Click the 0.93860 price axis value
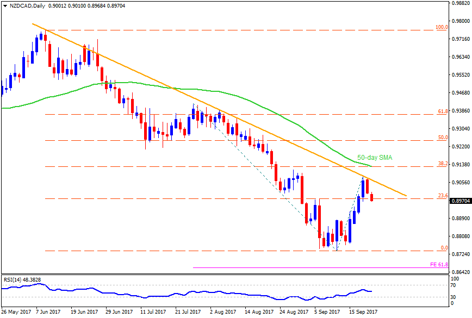Image resolution: width=472 pixels, height=318 pixels. (461, 111)
